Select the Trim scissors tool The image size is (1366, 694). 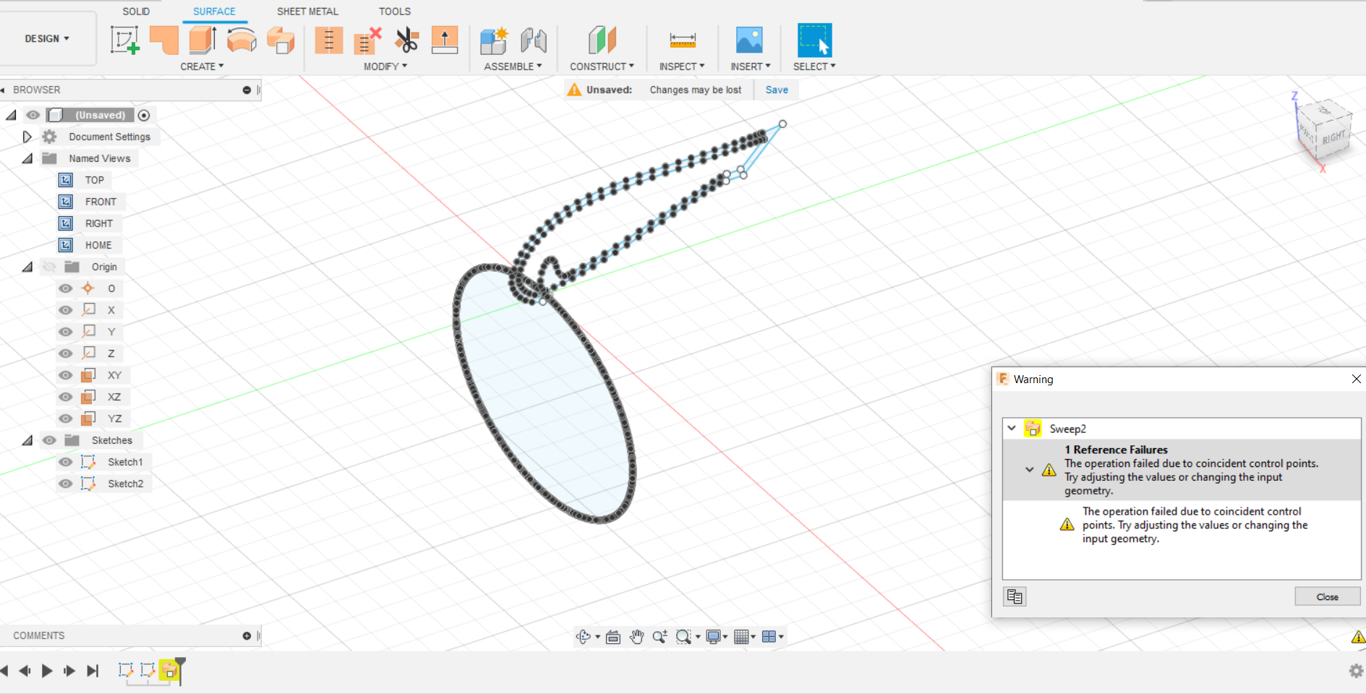[x=406, y=40]
